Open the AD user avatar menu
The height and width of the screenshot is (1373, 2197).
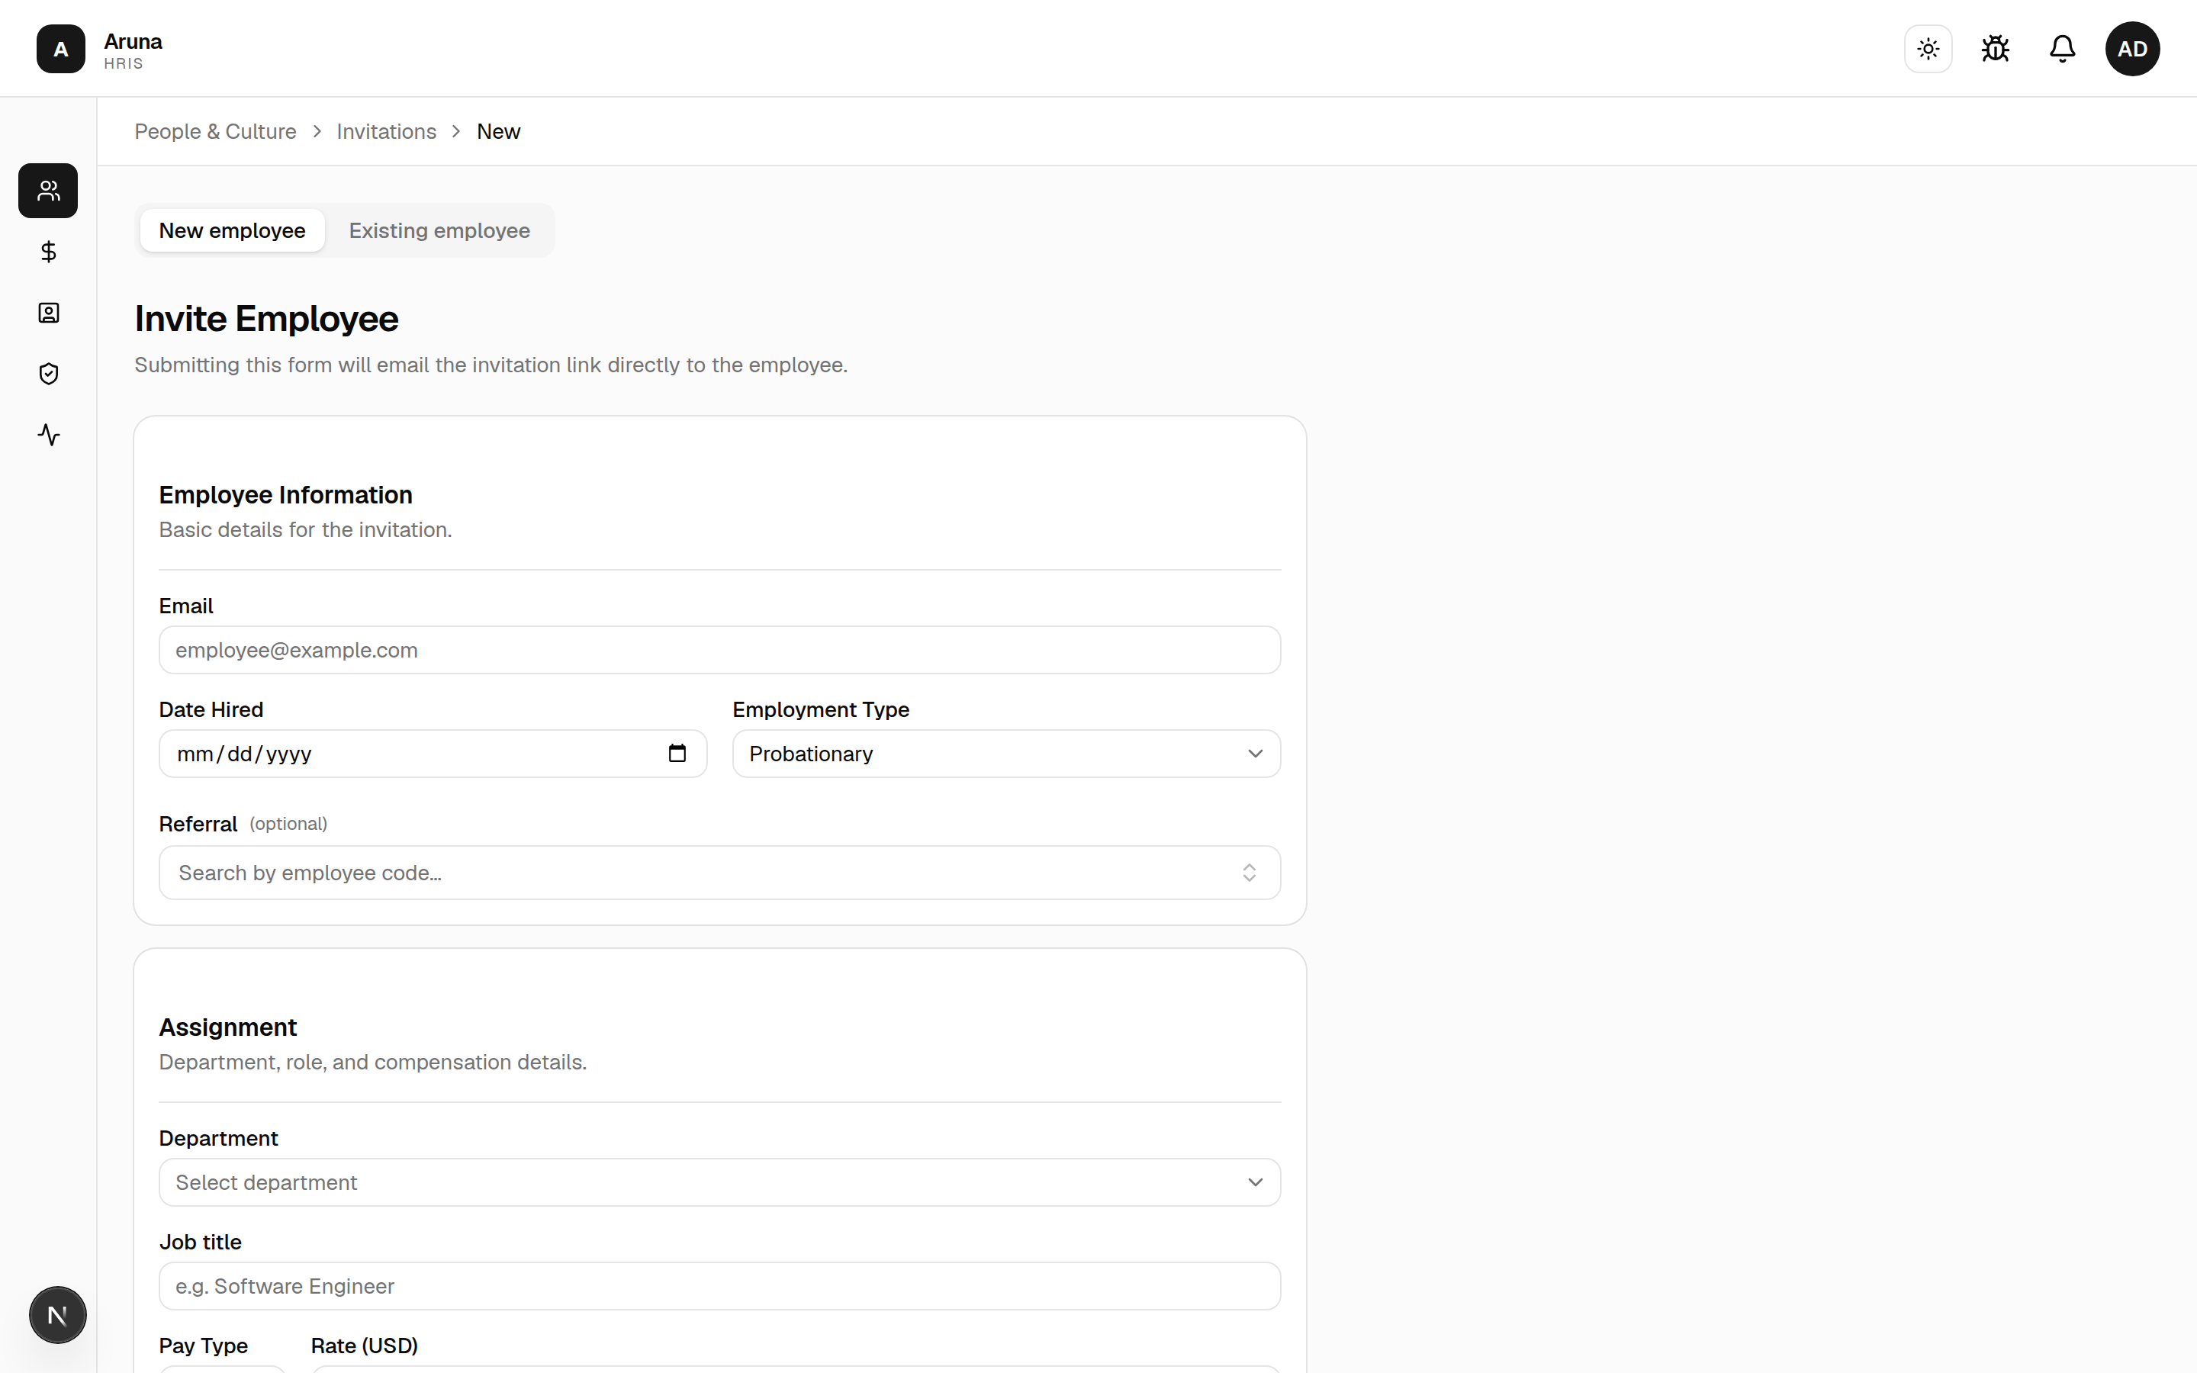pyautogui.click(x=2133, y=49)
